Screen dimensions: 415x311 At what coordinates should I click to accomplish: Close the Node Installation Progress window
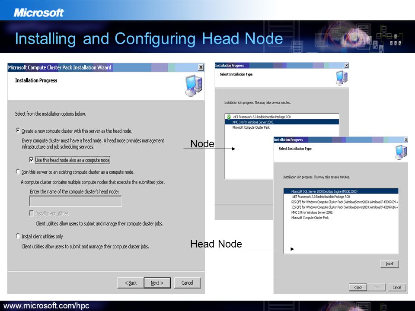[346, 65]
